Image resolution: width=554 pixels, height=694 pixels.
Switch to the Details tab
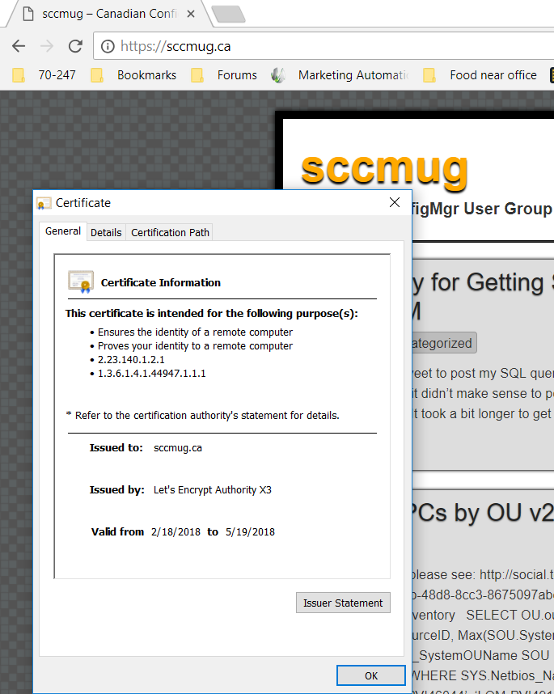[x=106, y=232]
